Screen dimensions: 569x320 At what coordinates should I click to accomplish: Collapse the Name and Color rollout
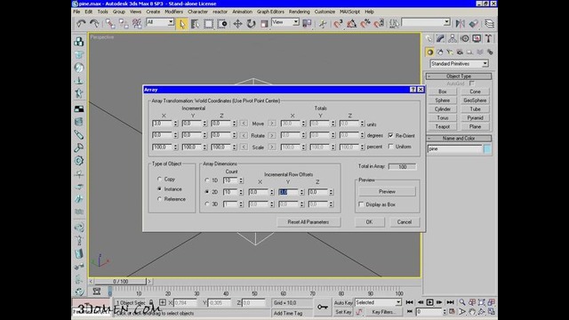459,139
